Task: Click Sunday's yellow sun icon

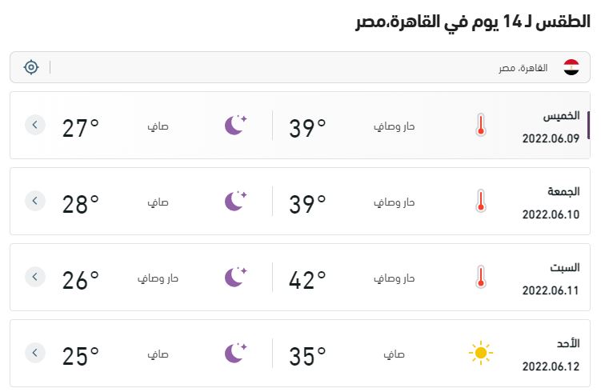Action: [481, 353]
